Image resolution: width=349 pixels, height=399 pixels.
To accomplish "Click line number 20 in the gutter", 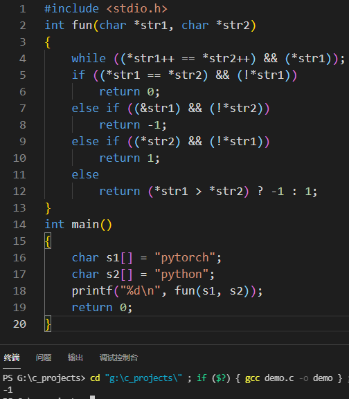I will pos(19,324).
